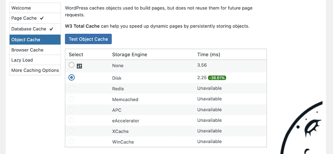The height and width of the screenshot is (154, 333).
Task: Click the Database Cache checkmark icon
Action: [x=51, y=29]
